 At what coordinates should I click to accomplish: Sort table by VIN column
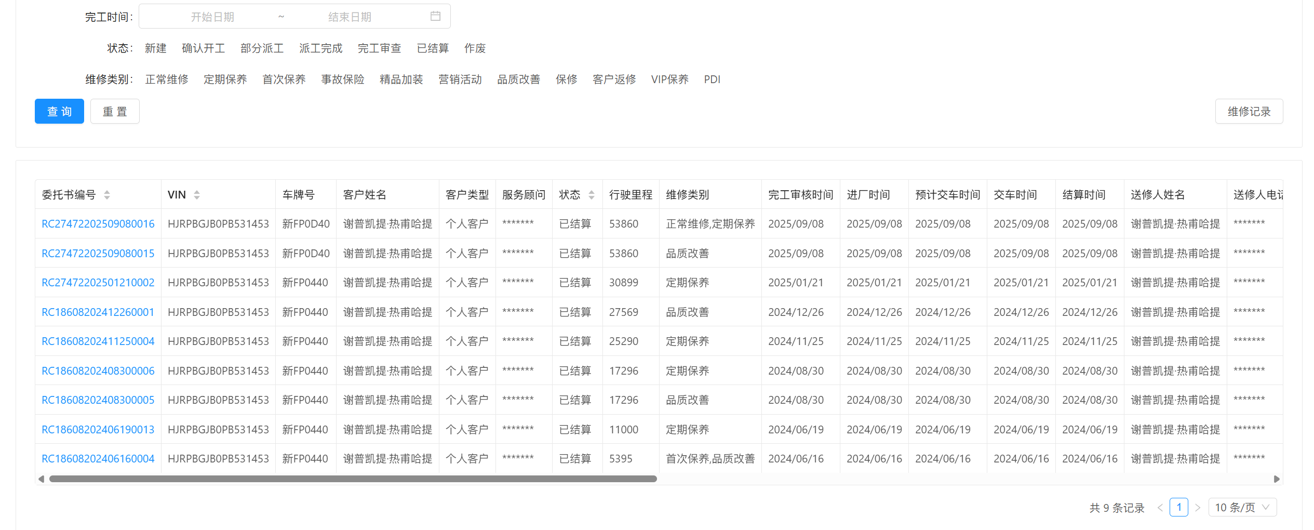click(197, 195)
